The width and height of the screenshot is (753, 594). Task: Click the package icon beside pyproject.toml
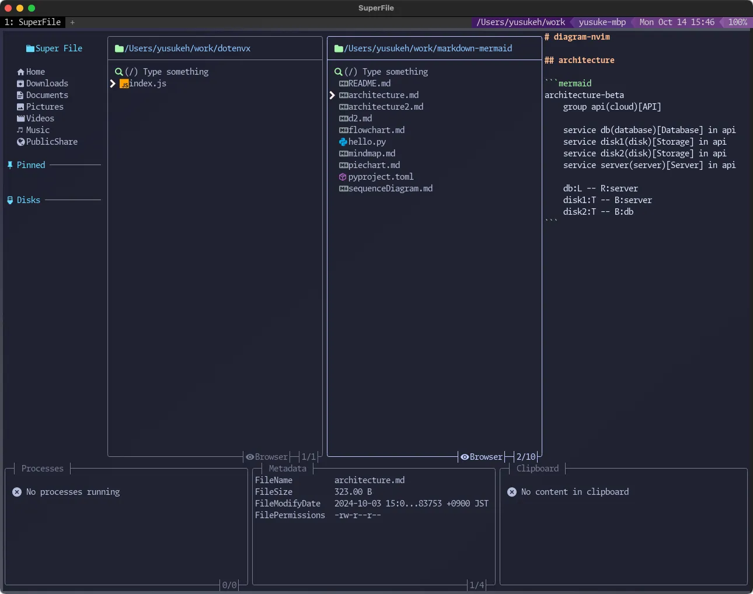[343, 177]
